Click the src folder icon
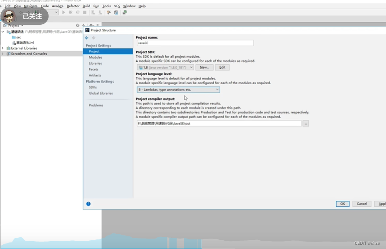Viewport: 386px width, 249px height. pos(13,37)
